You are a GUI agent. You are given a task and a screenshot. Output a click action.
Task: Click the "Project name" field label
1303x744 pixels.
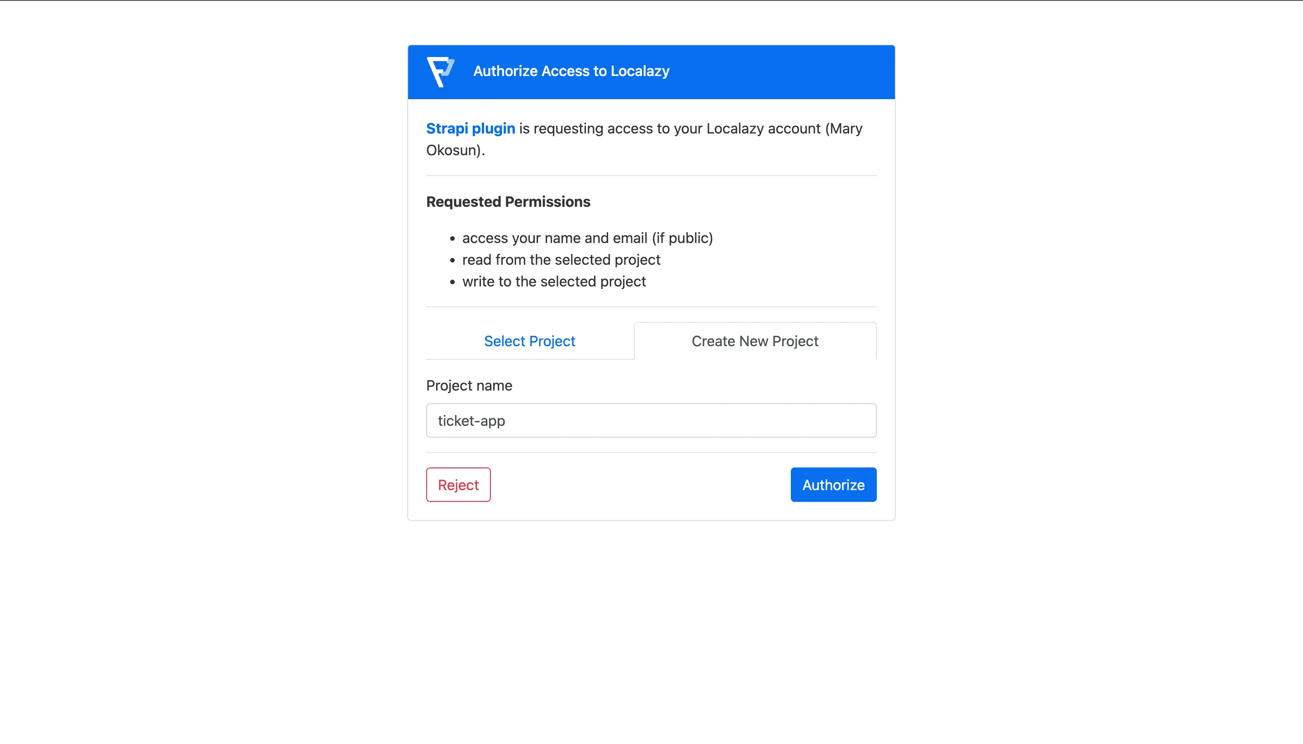(469, 385)
